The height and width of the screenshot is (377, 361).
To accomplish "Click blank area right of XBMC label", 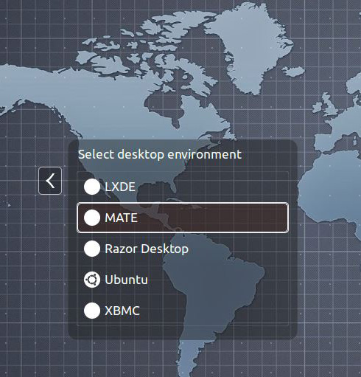I will tap(214, 311).
